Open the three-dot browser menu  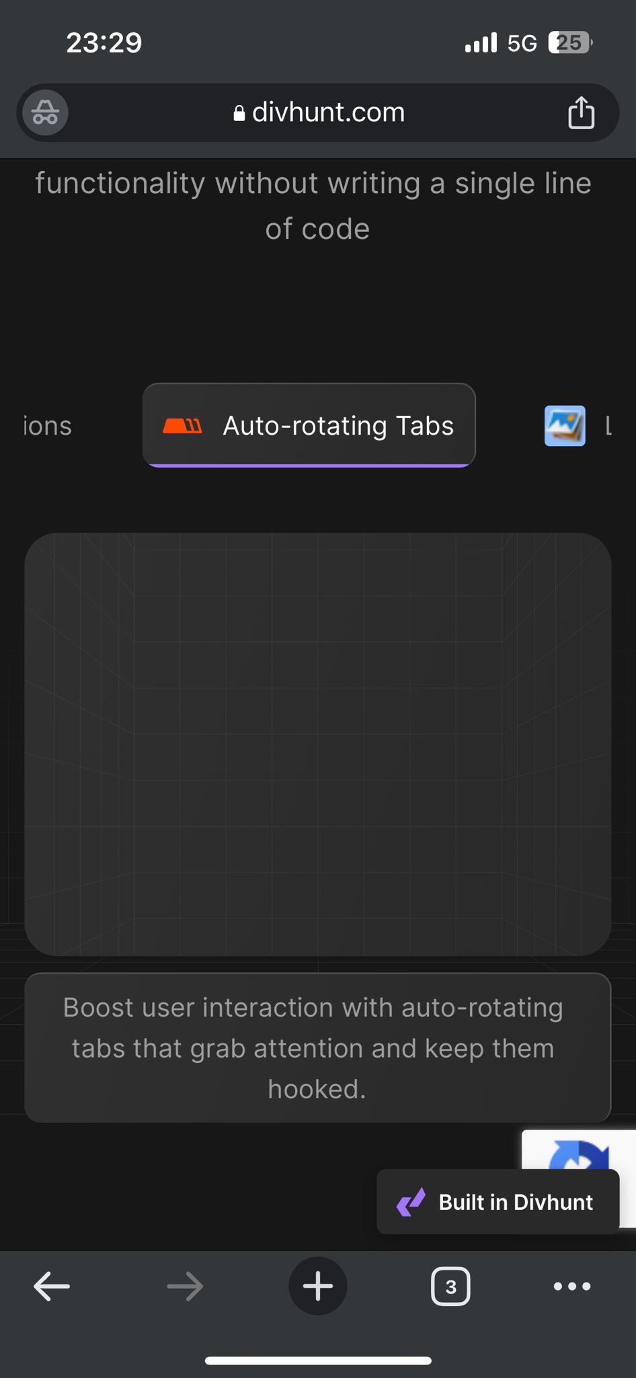click(572, 1286)
